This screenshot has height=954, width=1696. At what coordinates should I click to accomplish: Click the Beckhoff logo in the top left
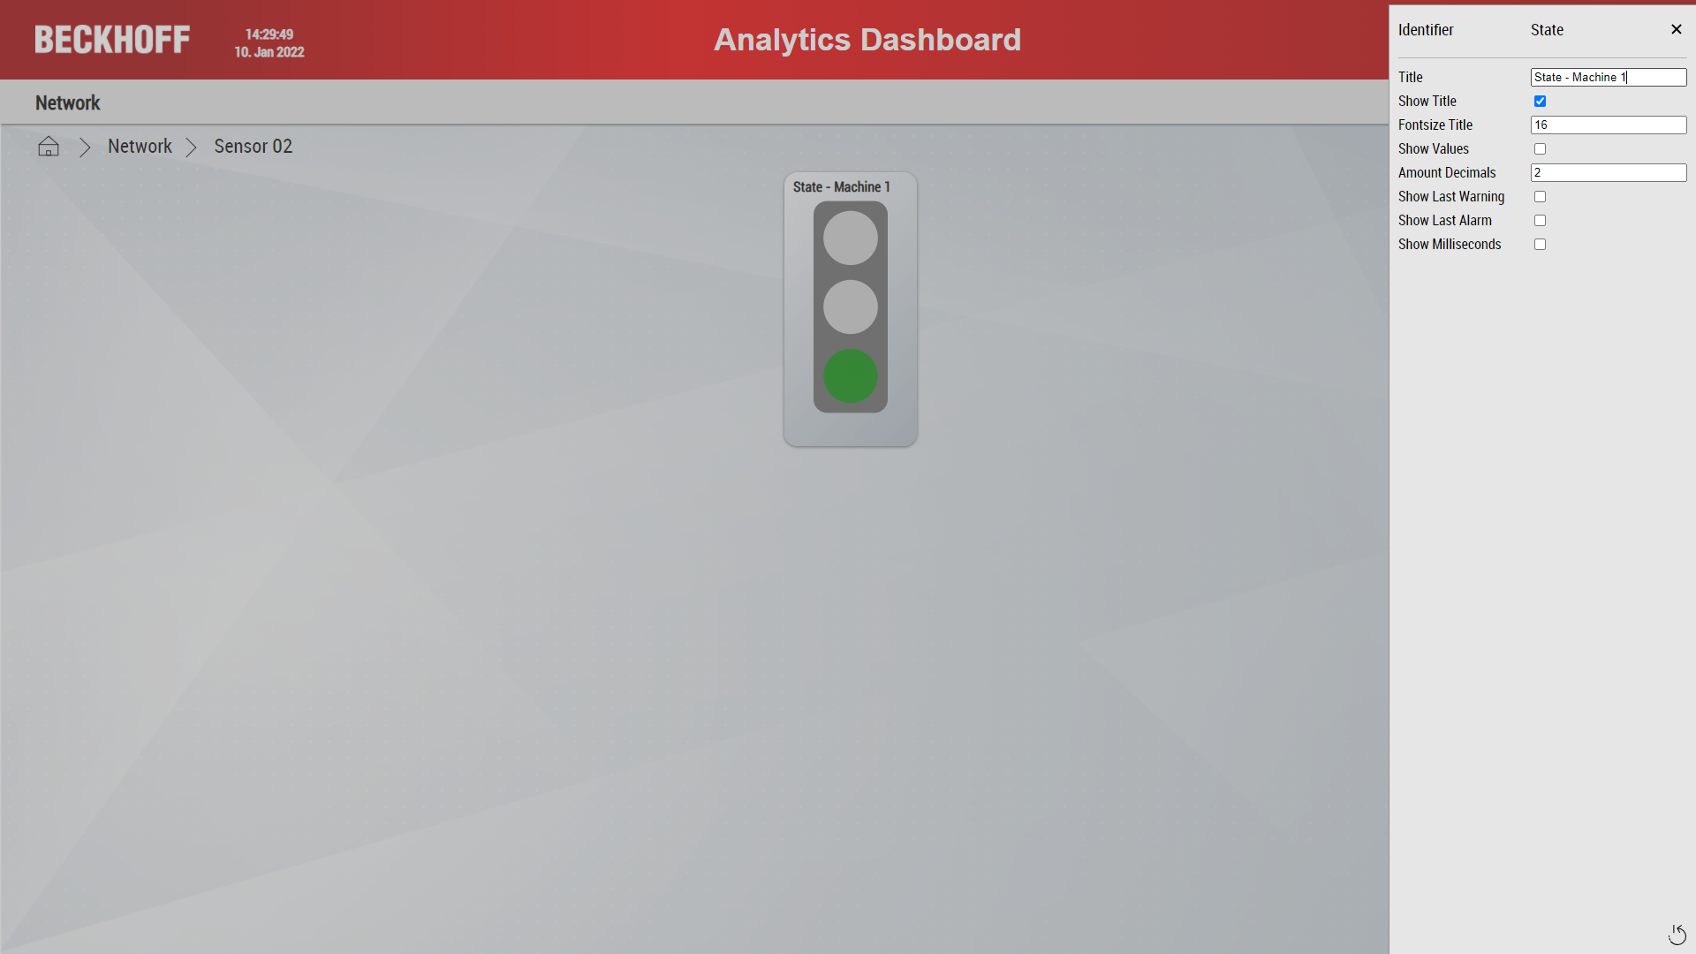coord(112,40)
